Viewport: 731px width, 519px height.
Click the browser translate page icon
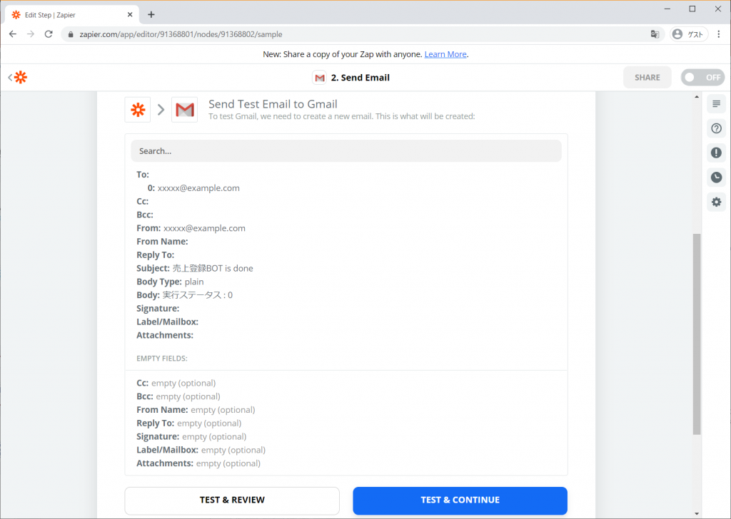655,34
